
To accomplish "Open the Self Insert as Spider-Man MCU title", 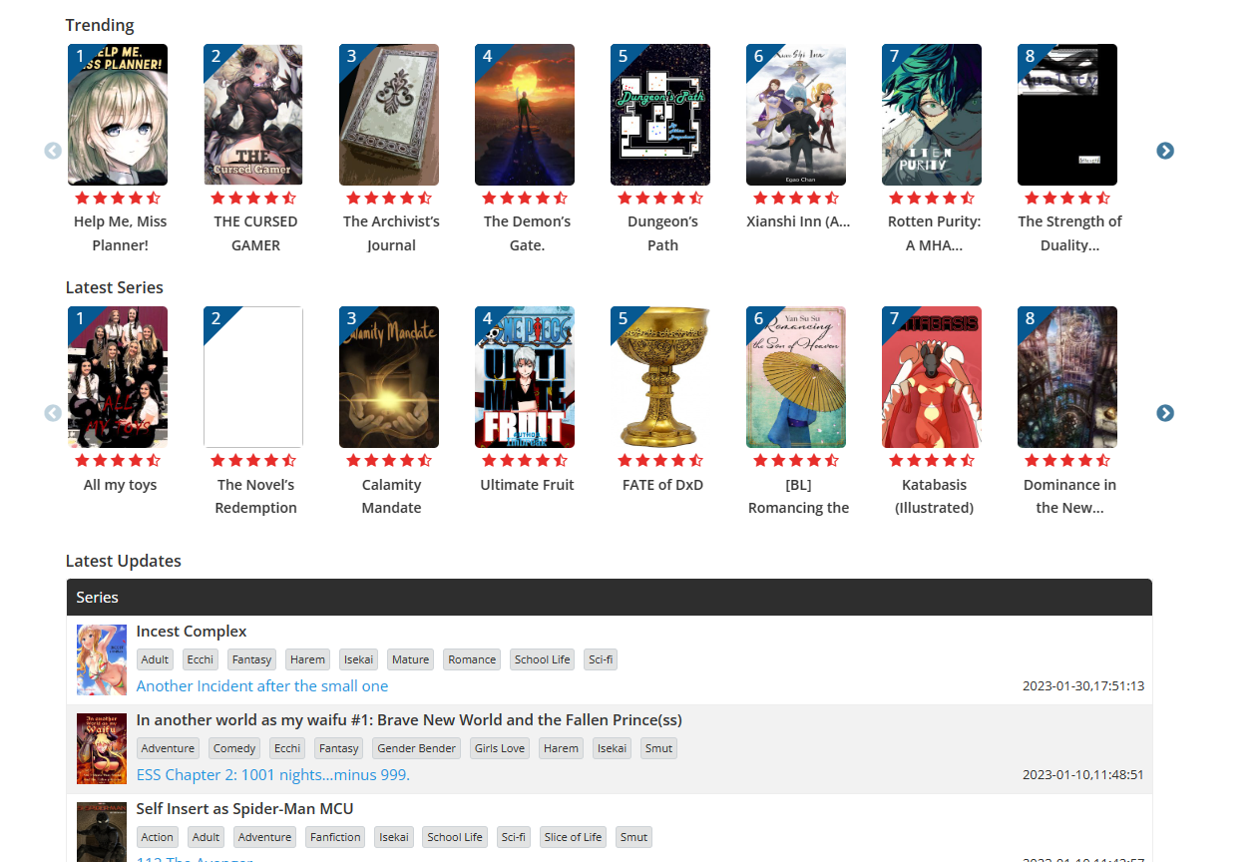I will point(244,809).
